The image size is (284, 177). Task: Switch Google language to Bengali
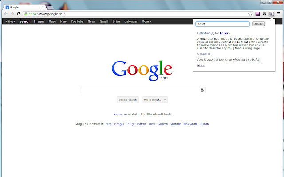click(119, 124)
